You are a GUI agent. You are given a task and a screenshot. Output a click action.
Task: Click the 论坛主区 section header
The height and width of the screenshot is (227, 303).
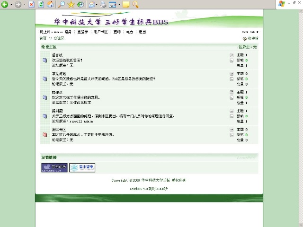tap(49, 47)
